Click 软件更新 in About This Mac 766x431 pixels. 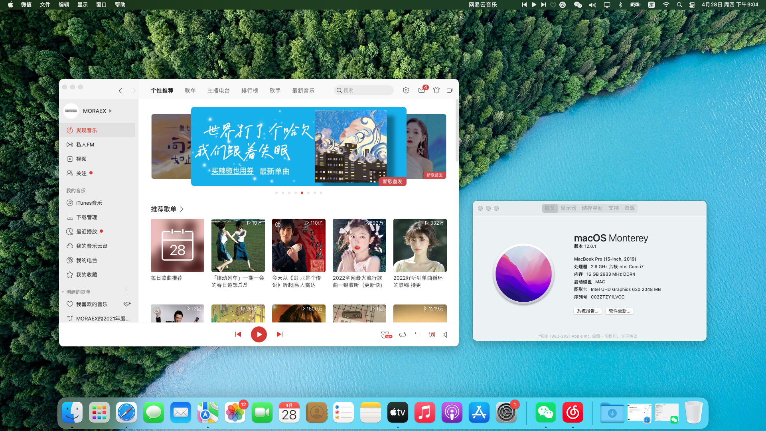(x=620, y=311)
